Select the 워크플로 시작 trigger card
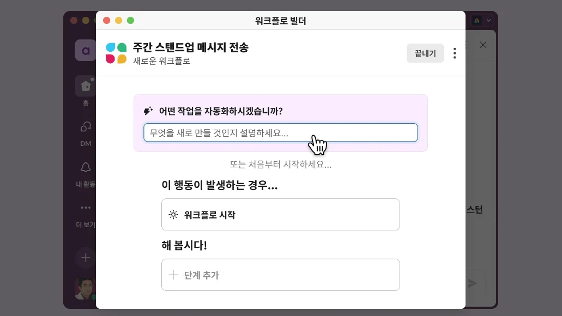The height and width of the screenshot is (316, 562). [x=280, y=215]
